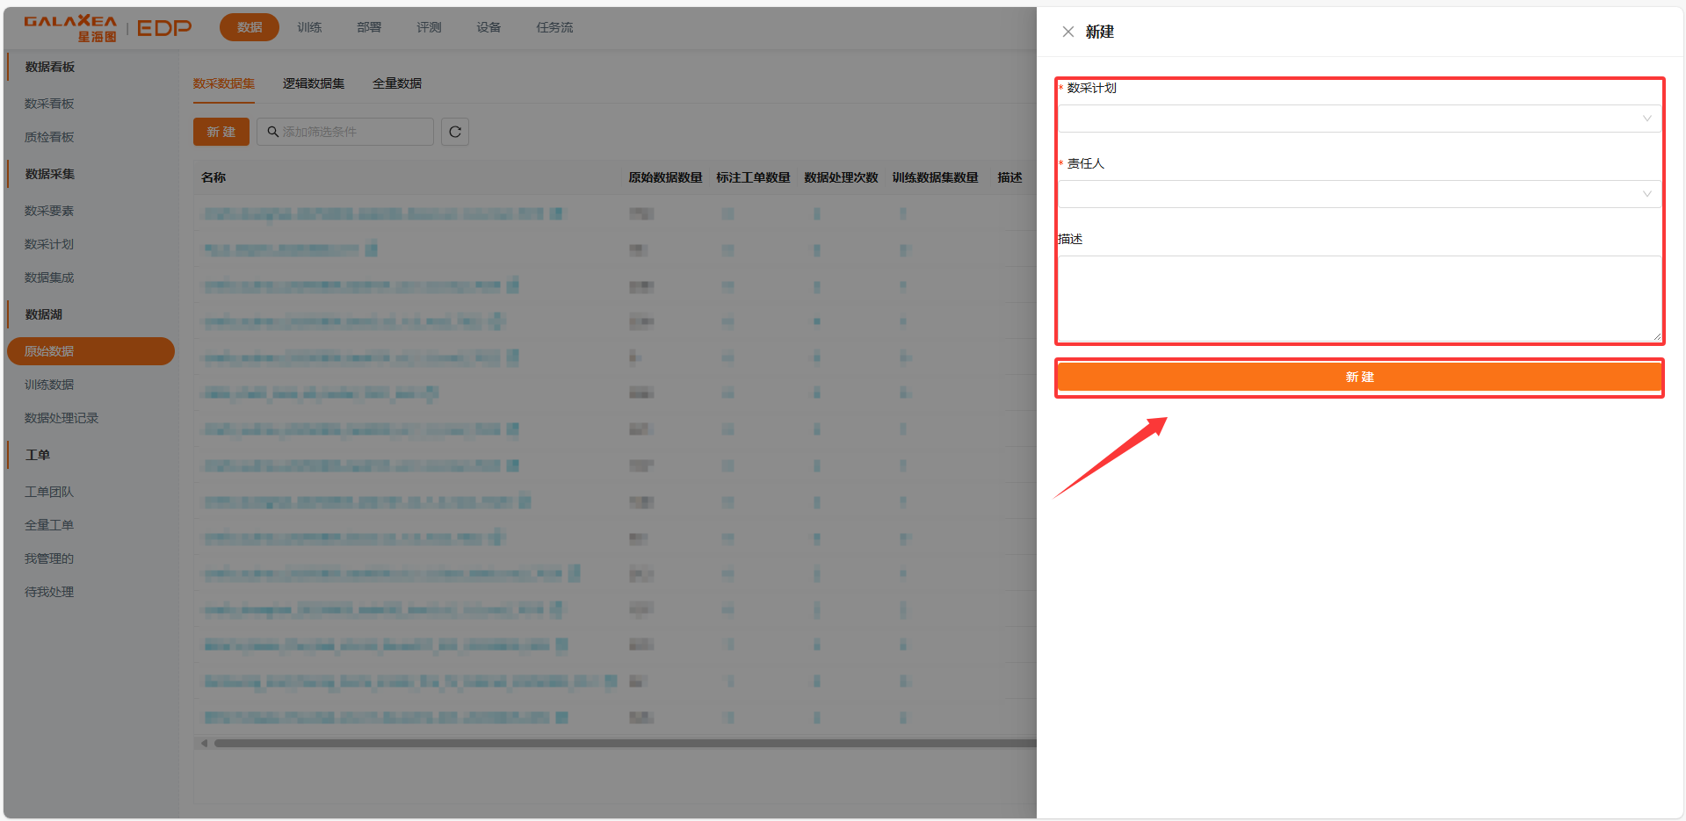
Task: Open 工单团队 in the sidebar
Action: (x=49, y=492)
